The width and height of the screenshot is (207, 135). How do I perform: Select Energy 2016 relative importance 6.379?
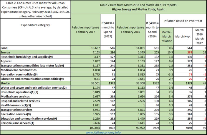point(141,52)
